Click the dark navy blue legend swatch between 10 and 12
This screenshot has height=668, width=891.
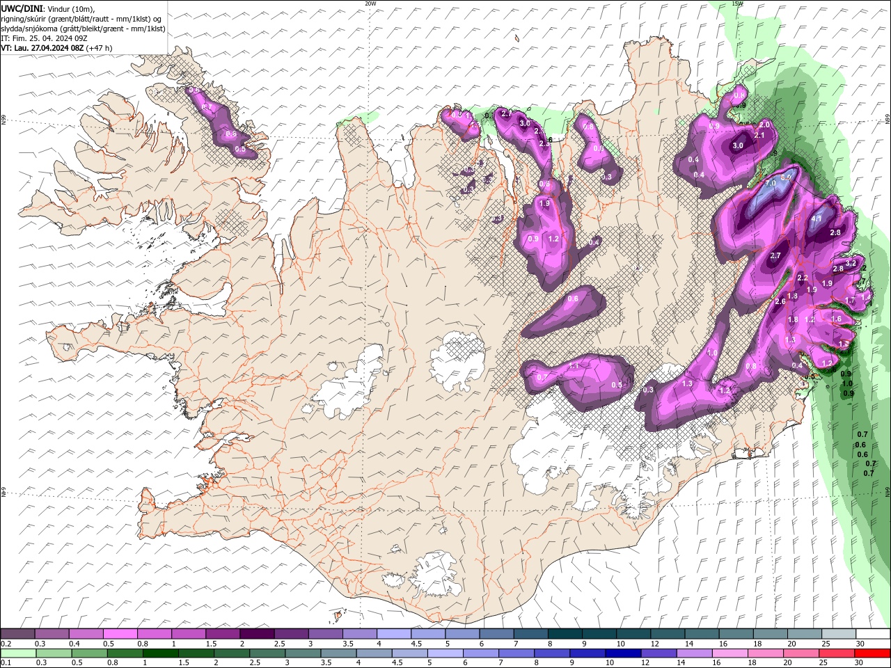coord(622,653)
